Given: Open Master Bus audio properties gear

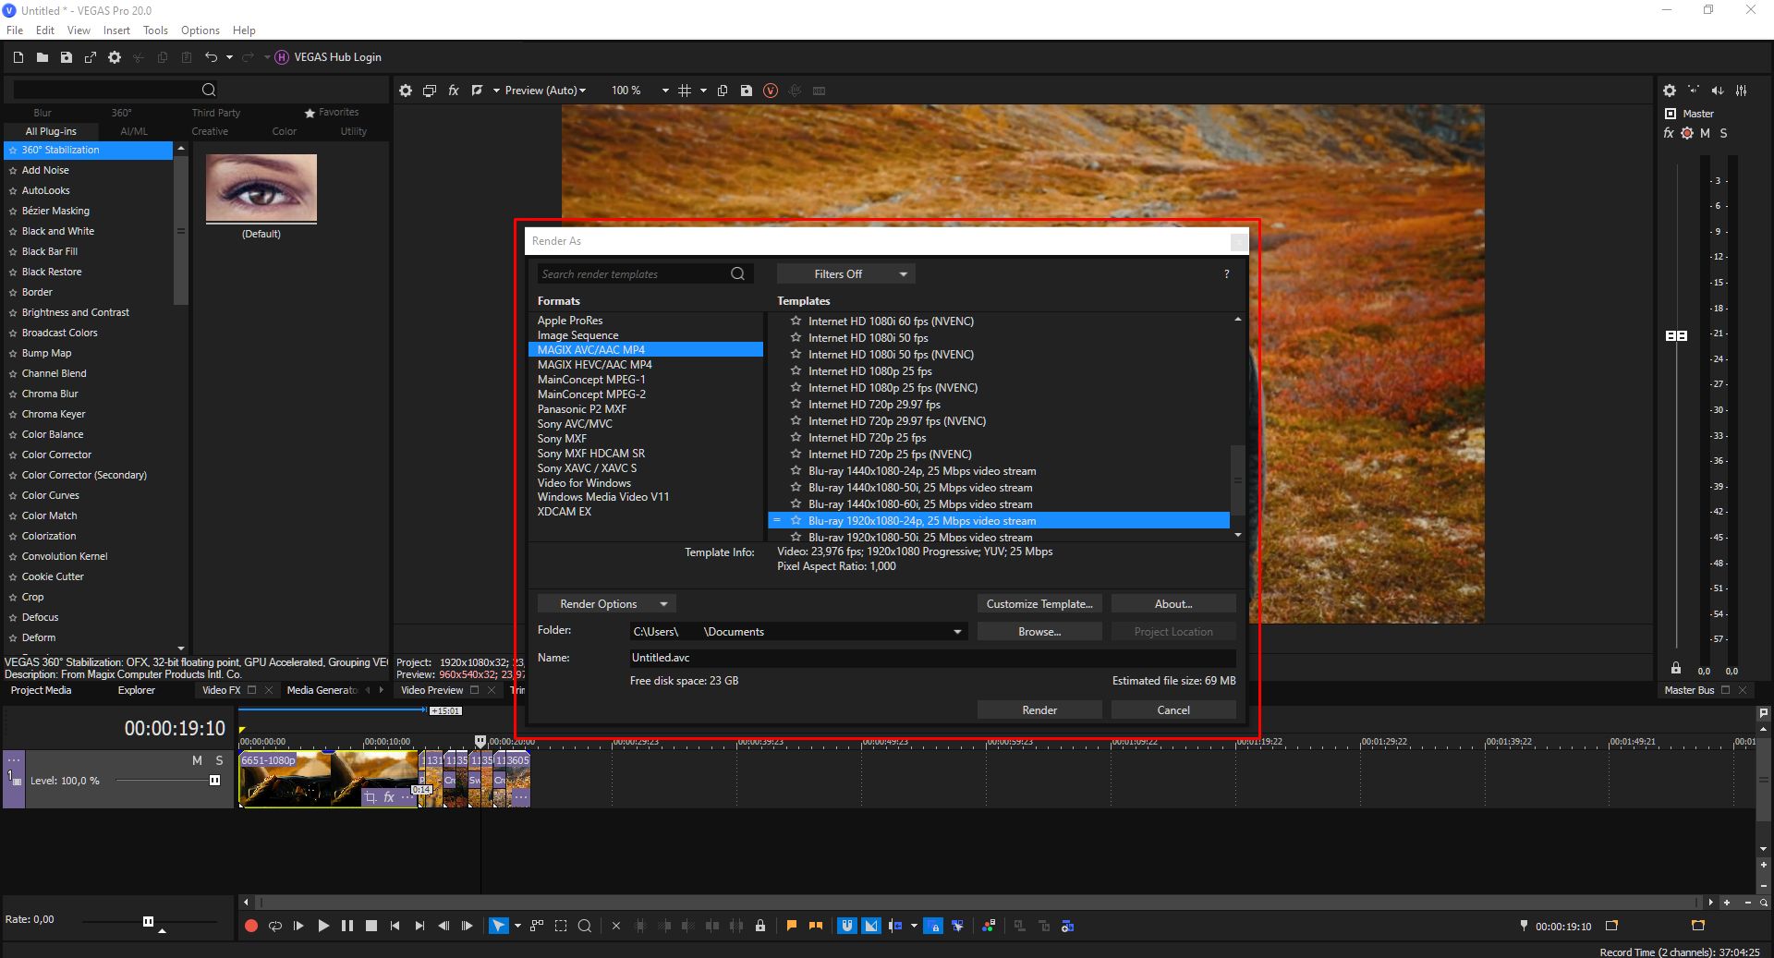Looking at the screenshot, I should (1670, 91).
